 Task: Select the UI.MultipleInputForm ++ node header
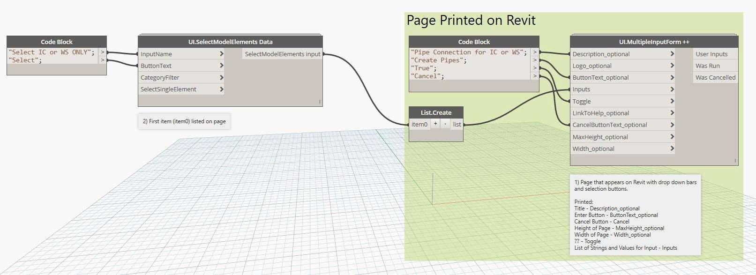654,42
